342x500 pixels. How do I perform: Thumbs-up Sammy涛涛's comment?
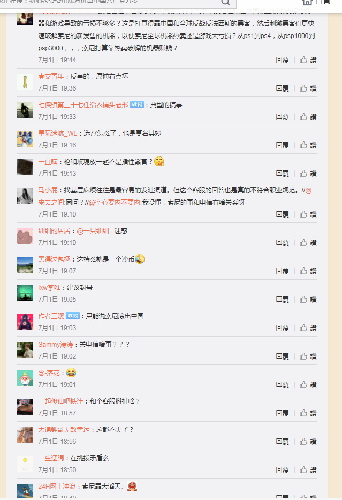pos(303,356)
